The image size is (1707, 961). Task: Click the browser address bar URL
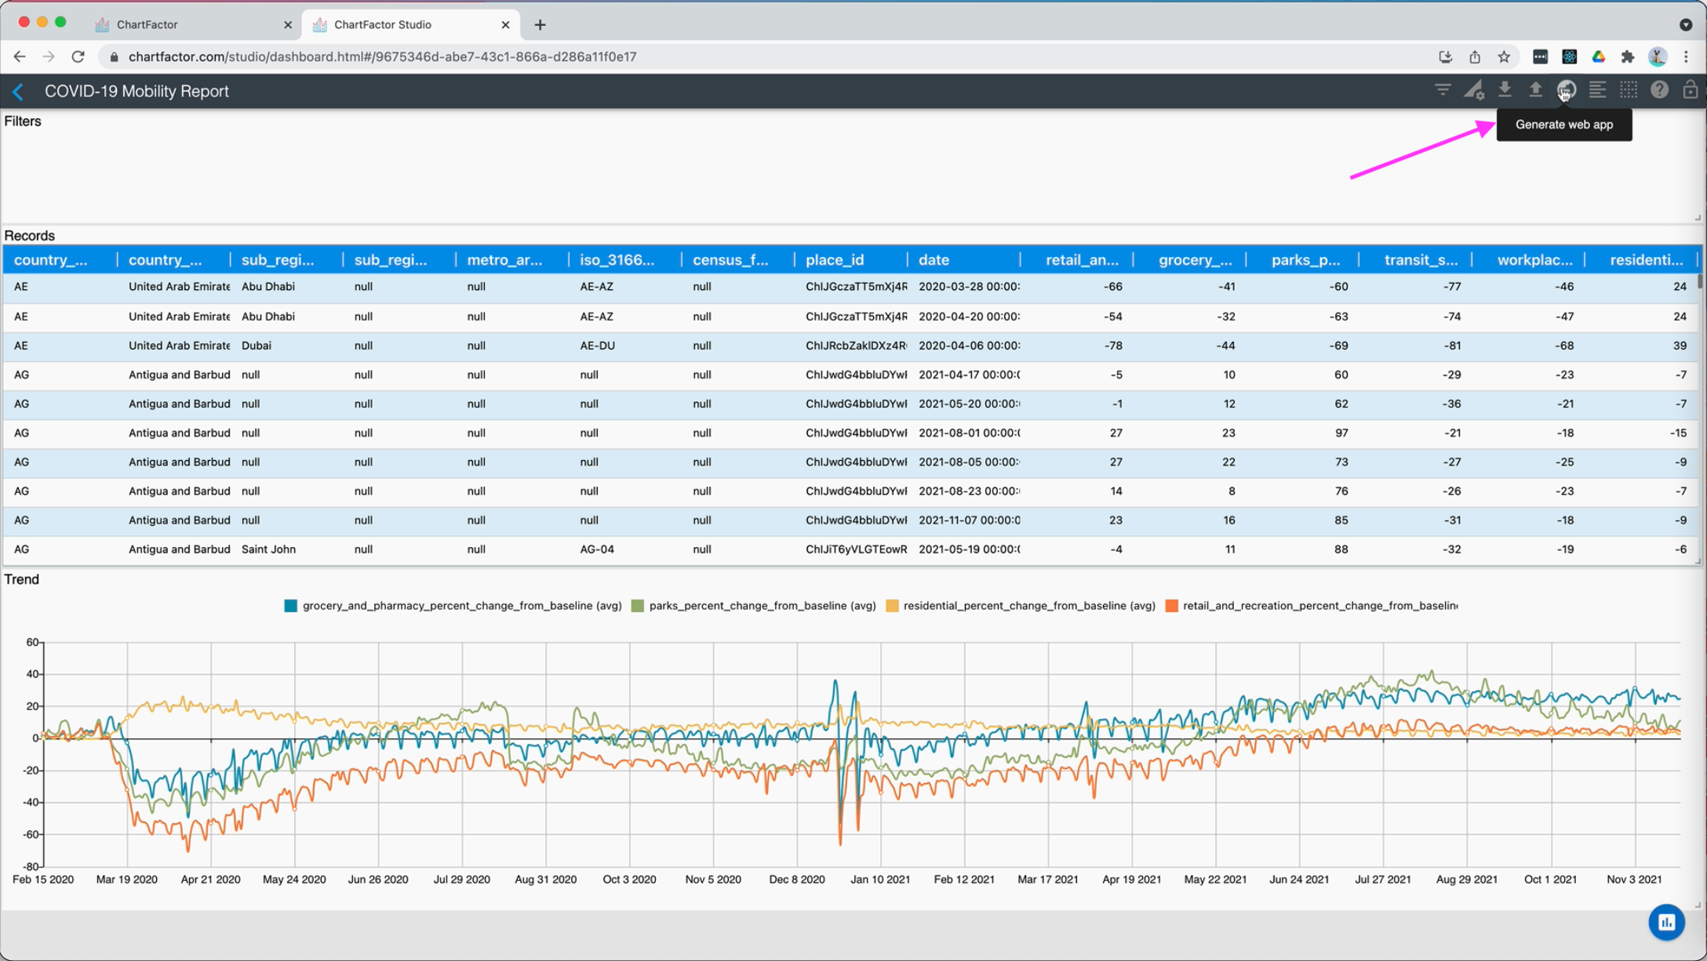pyautogui.click(x=382, y=56)
